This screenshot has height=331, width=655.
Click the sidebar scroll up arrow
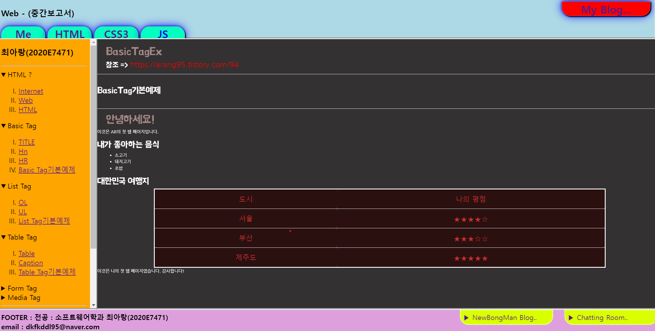93,42
